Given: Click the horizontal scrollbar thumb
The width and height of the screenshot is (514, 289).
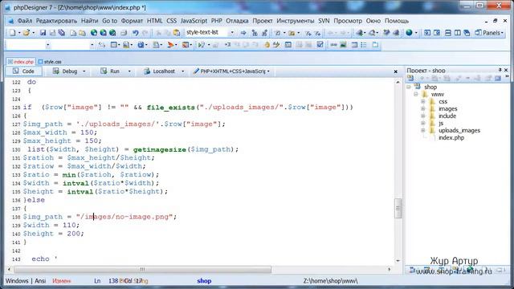Looking at the screenshot, I should click(143, 270).
